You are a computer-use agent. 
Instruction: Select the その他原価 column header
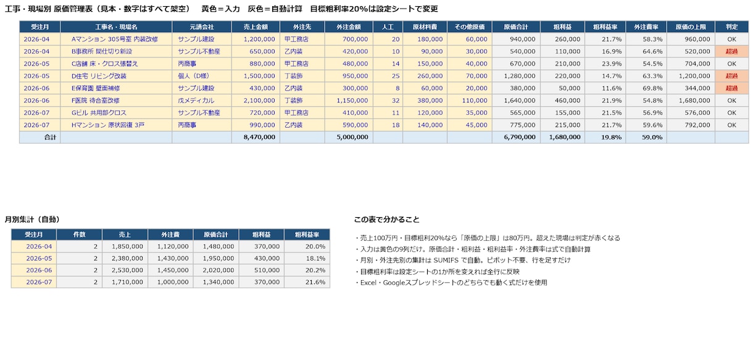click(x=469, y=27)
